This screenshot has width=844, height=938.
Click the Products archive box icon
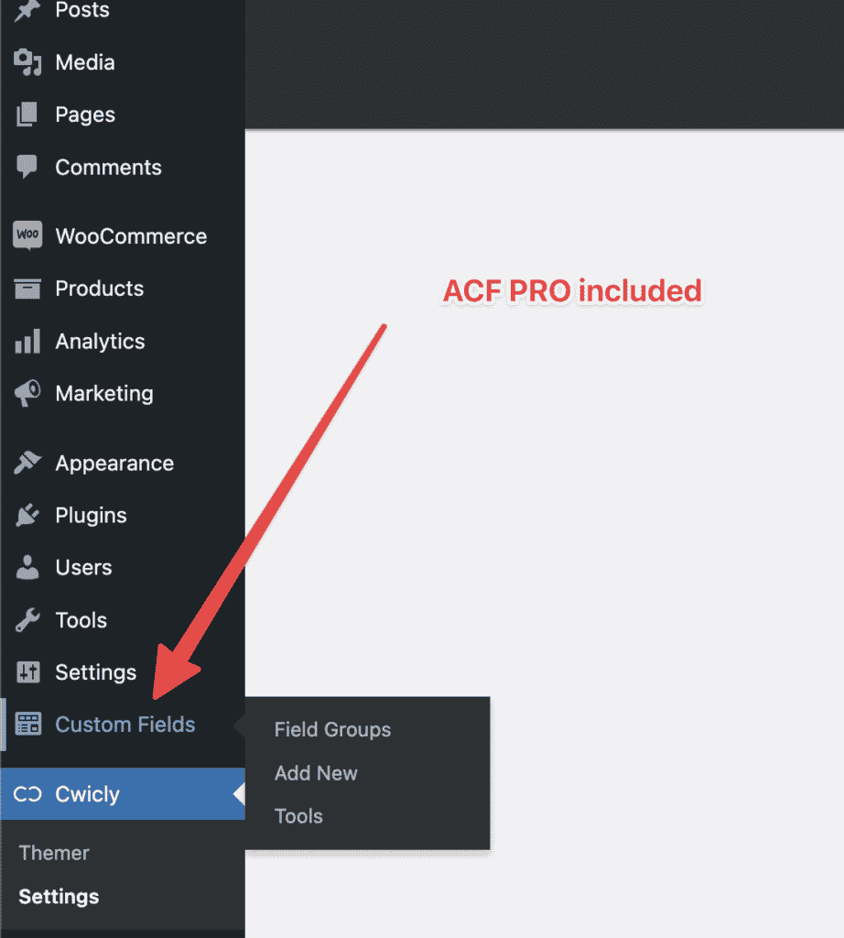[x=27, y=289]
